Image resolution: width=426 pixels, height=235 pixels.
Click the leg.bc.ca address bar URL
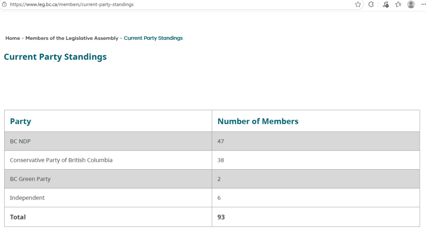pos(72,5)
